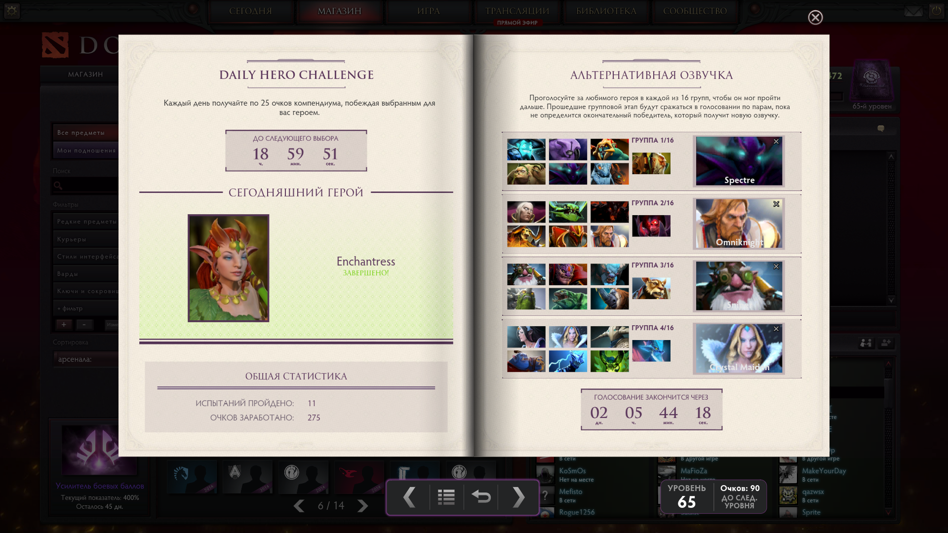Pick Shadow Fiend portrait in group 2

[x=610, y=212]
